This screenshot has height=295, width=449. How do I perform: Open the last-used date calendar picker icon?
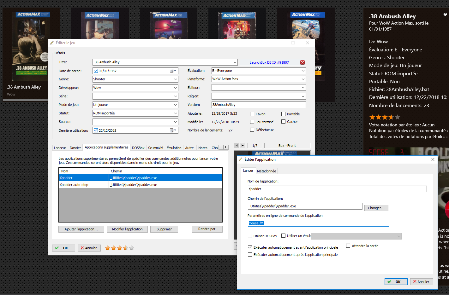(x=173, y=130)
